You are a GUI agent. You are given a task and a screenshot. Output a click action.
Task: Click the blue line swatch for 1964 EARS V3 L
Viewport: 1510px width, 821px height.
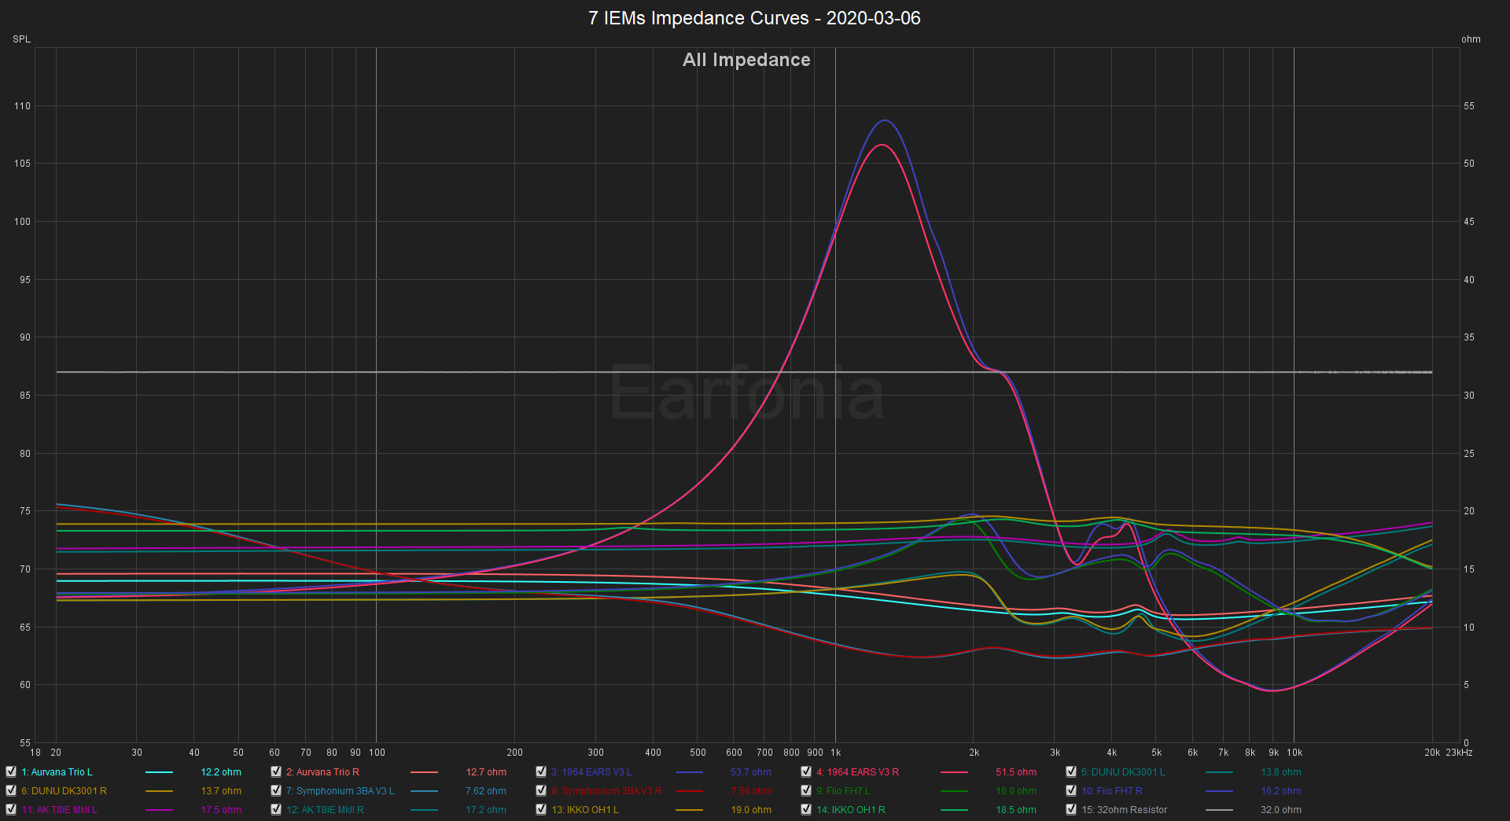point(689,772)
